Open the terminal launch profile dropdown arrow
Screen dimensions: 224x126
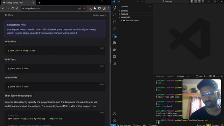click(x=207, y=76)
